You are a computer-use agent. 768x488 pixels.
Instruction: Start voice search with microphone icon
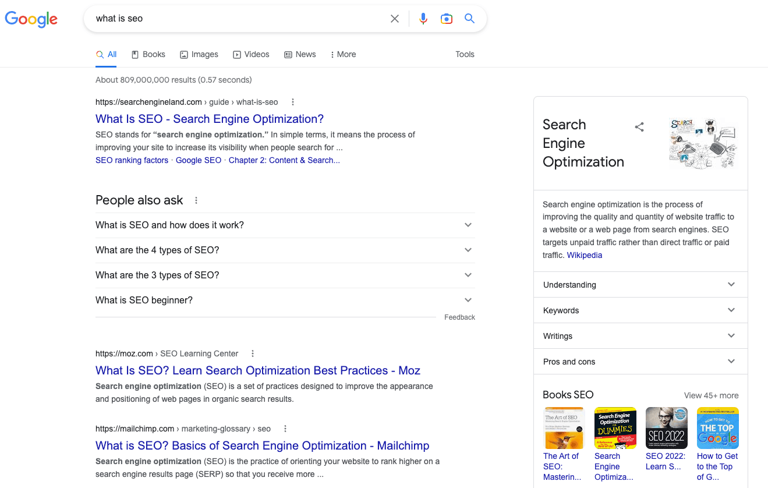tap(423, 19)
